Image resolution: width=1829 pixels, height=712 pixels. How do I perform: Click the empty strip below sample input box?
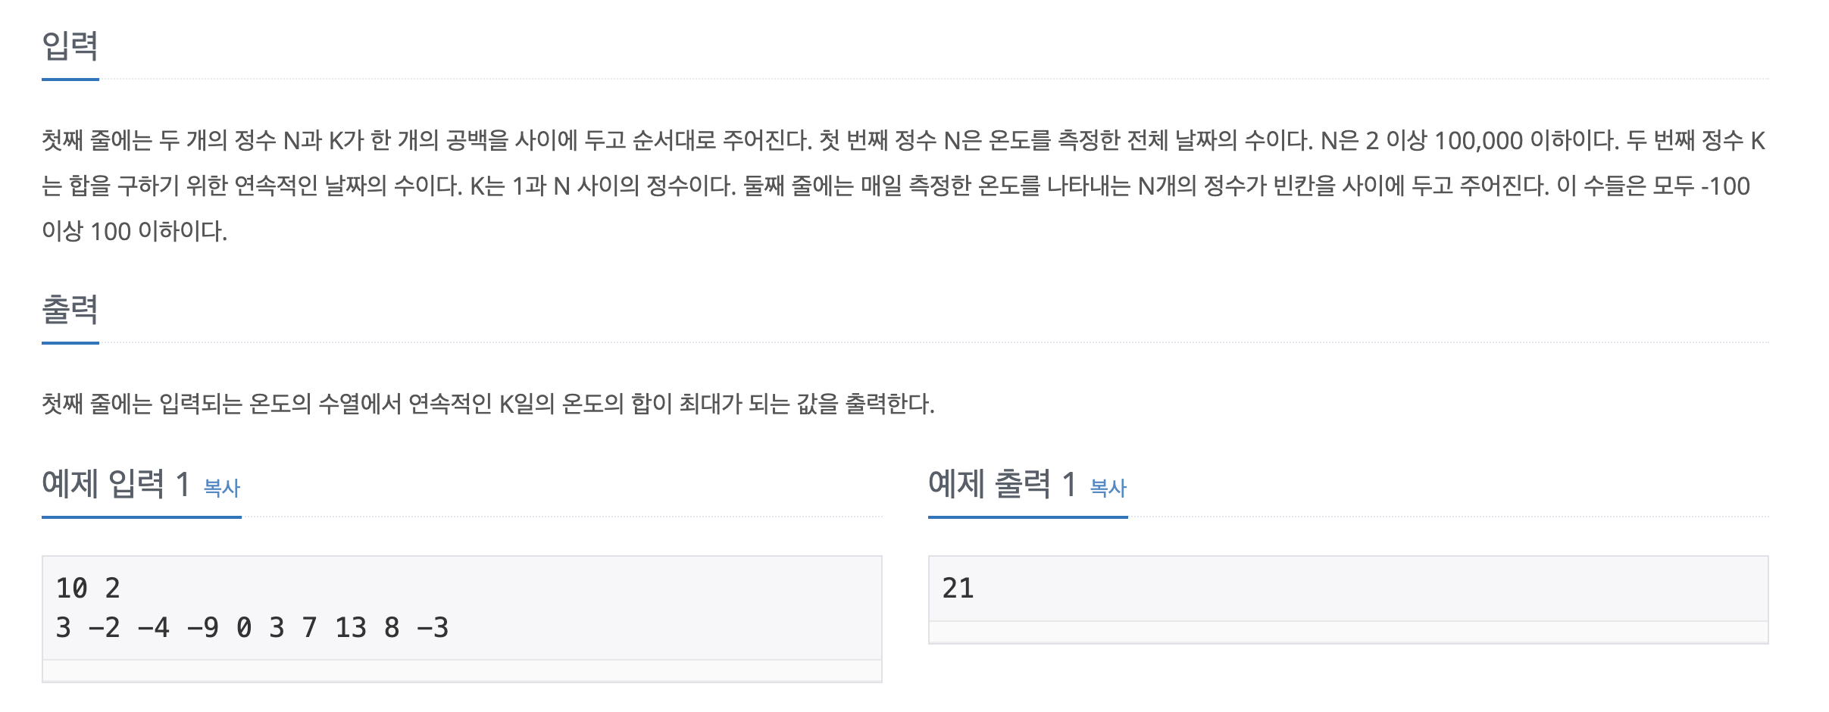click(462, 670)
